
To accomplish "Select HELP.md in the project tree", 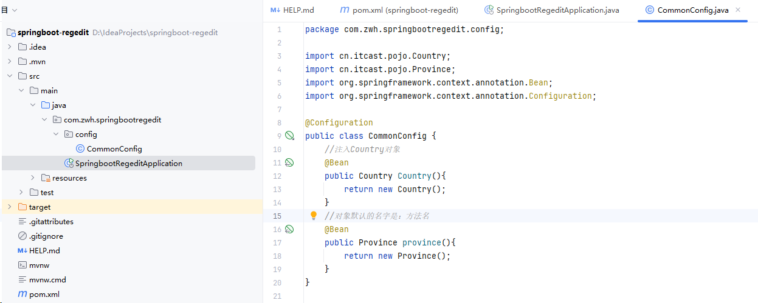I will coord(44,250).
